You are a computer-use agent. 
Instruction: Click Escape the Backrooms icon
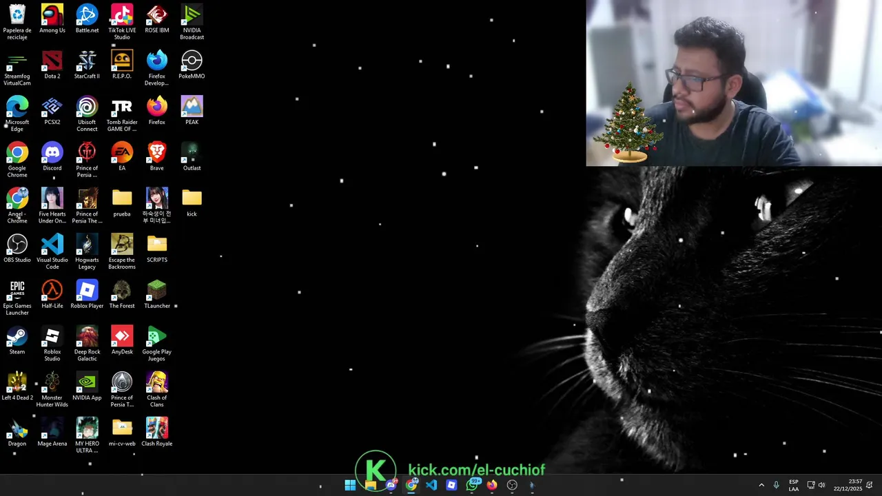click(122, 252)
